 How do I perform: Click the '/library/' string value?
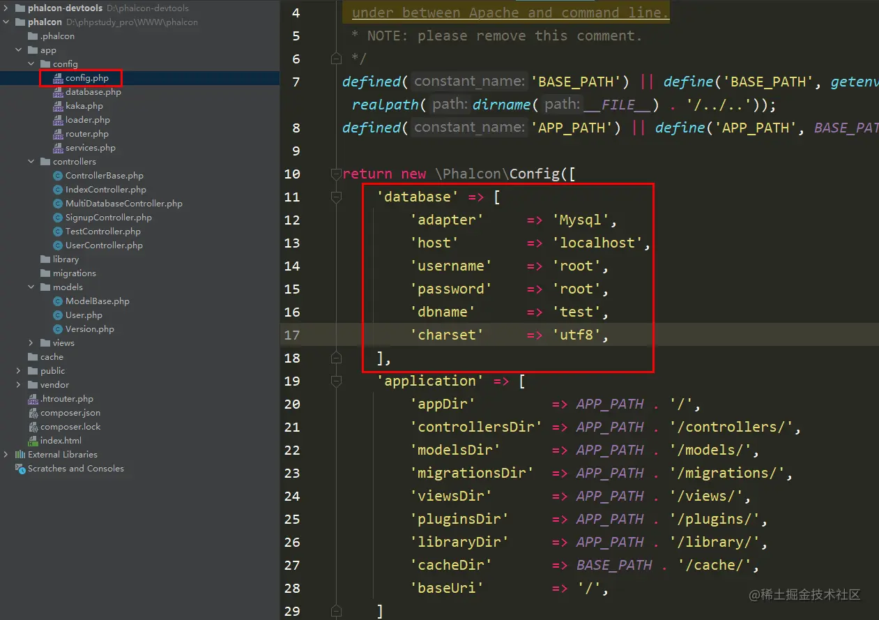coord(714,542)
